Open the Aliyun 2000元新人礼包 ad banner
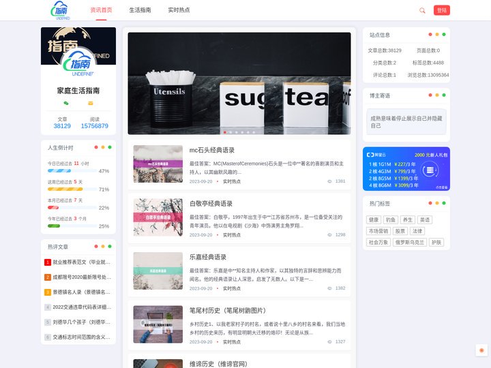 [406, 169]
